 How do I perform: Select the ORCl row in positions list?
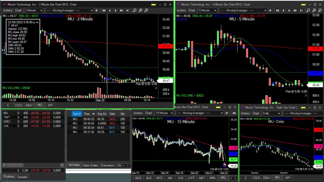point(6,122)
